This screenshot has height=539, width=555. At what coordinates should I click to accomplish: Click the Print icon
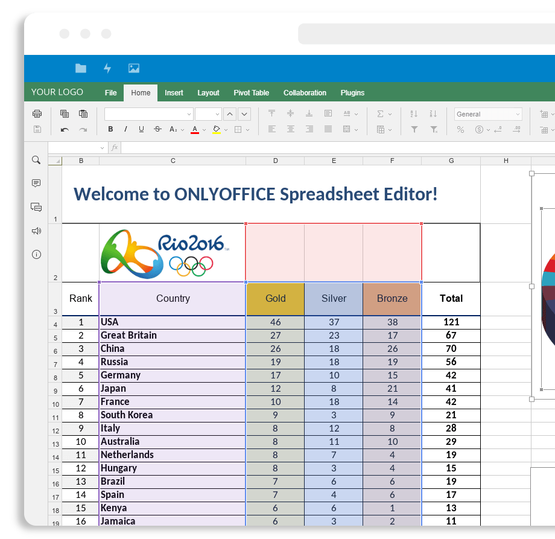click(37, 113)
